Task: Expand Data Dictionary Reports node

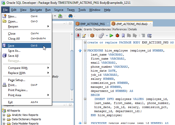Action: pos(4,119)
